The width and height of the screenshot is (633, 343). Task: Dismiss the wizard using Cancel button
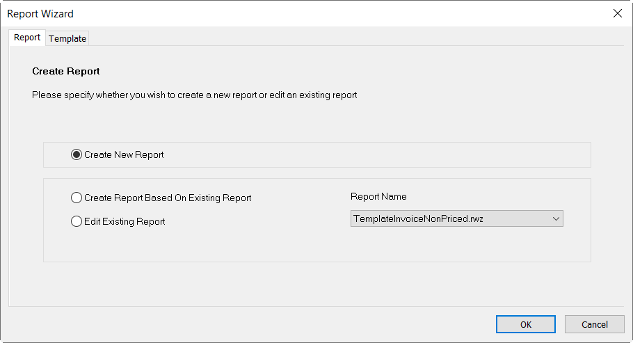594,324
